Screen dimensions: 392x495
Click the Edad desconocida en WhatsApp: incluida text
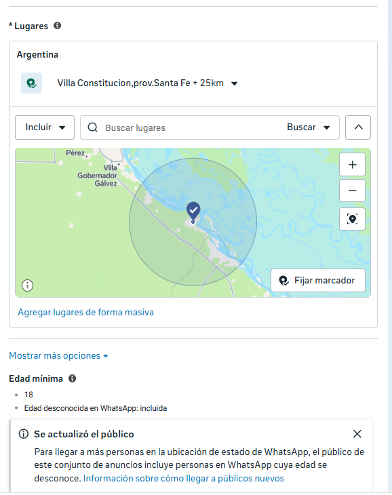pos(96,408)
